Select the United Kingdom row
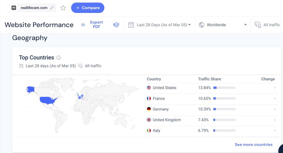283x153 pixels. [x=167, y=120]
